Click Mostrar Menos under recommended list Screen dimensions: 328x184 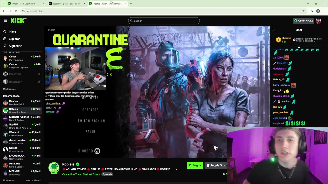coord(33,180)
